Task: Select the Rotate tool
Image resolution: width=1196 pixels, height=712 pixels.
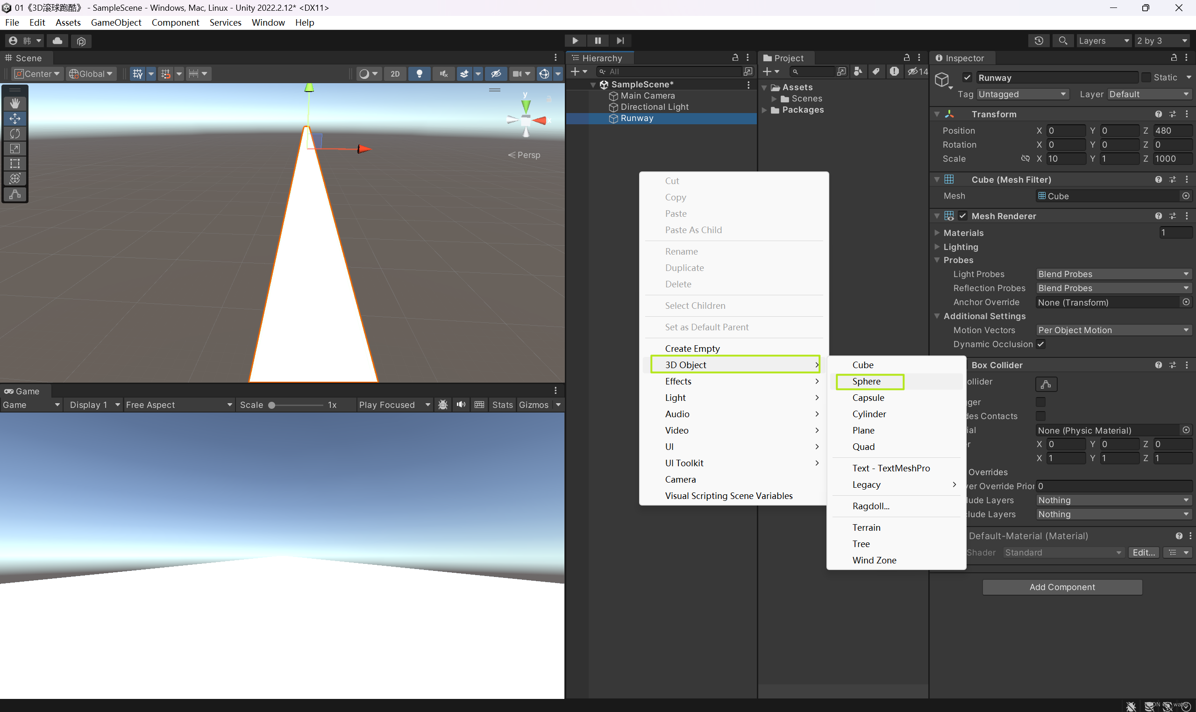Action: coord(15,133)
